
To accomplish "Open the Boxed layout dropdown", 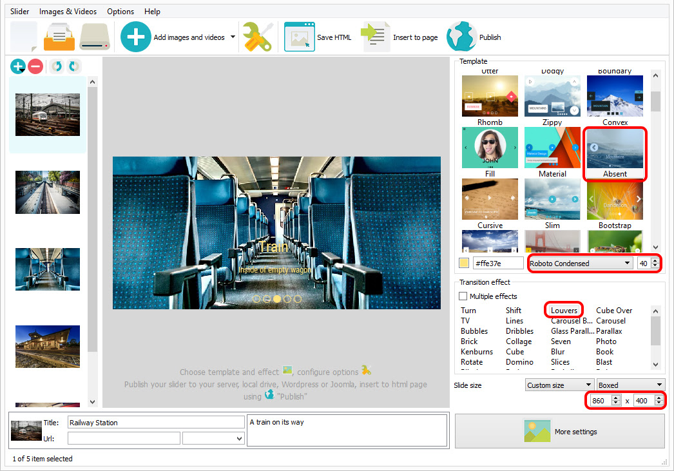I will pyautogui.click(x=631, y=385).
